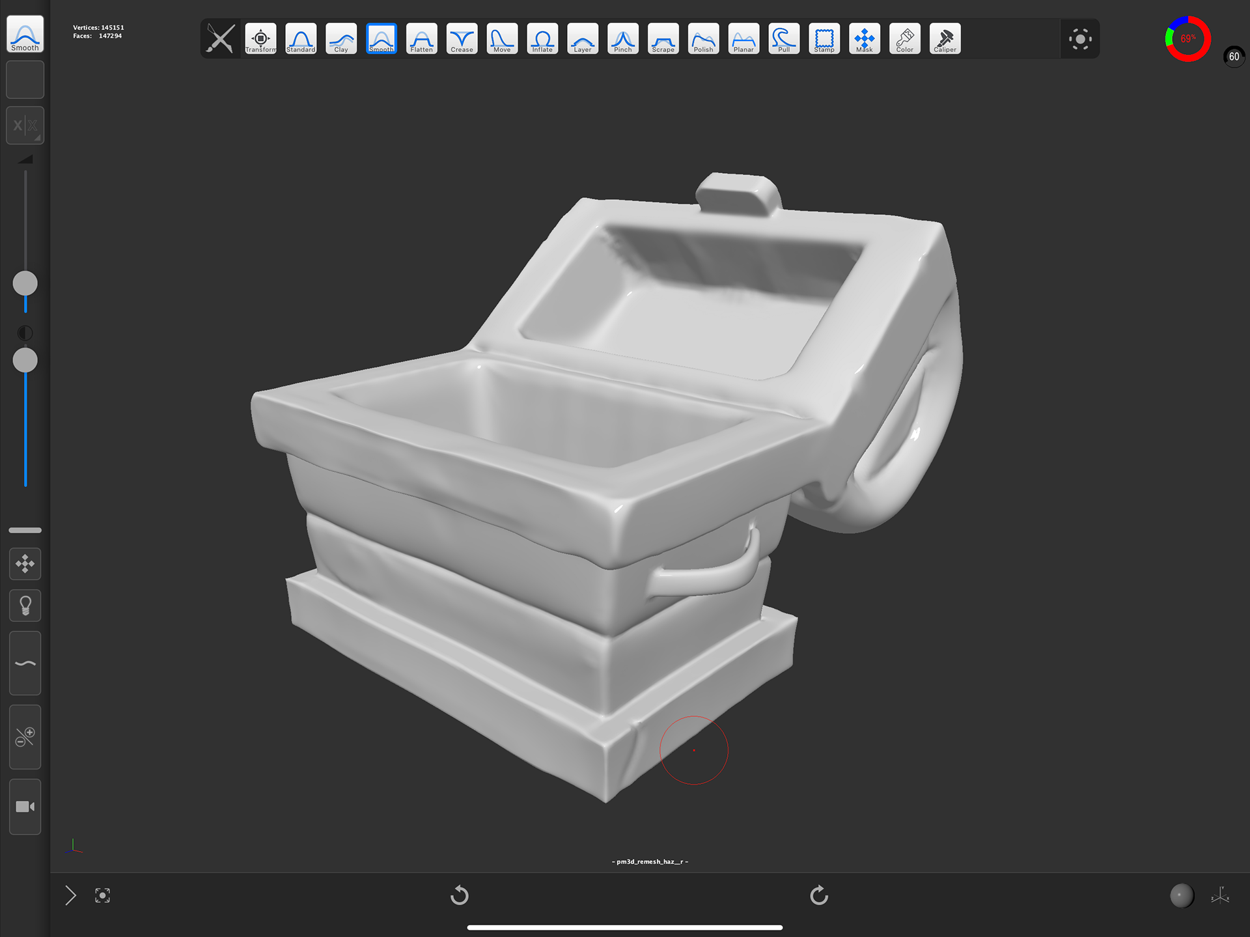Screen dimensions: 1250x937
Task: Activate the Transform tool
Action: click(x=260, y=38)
